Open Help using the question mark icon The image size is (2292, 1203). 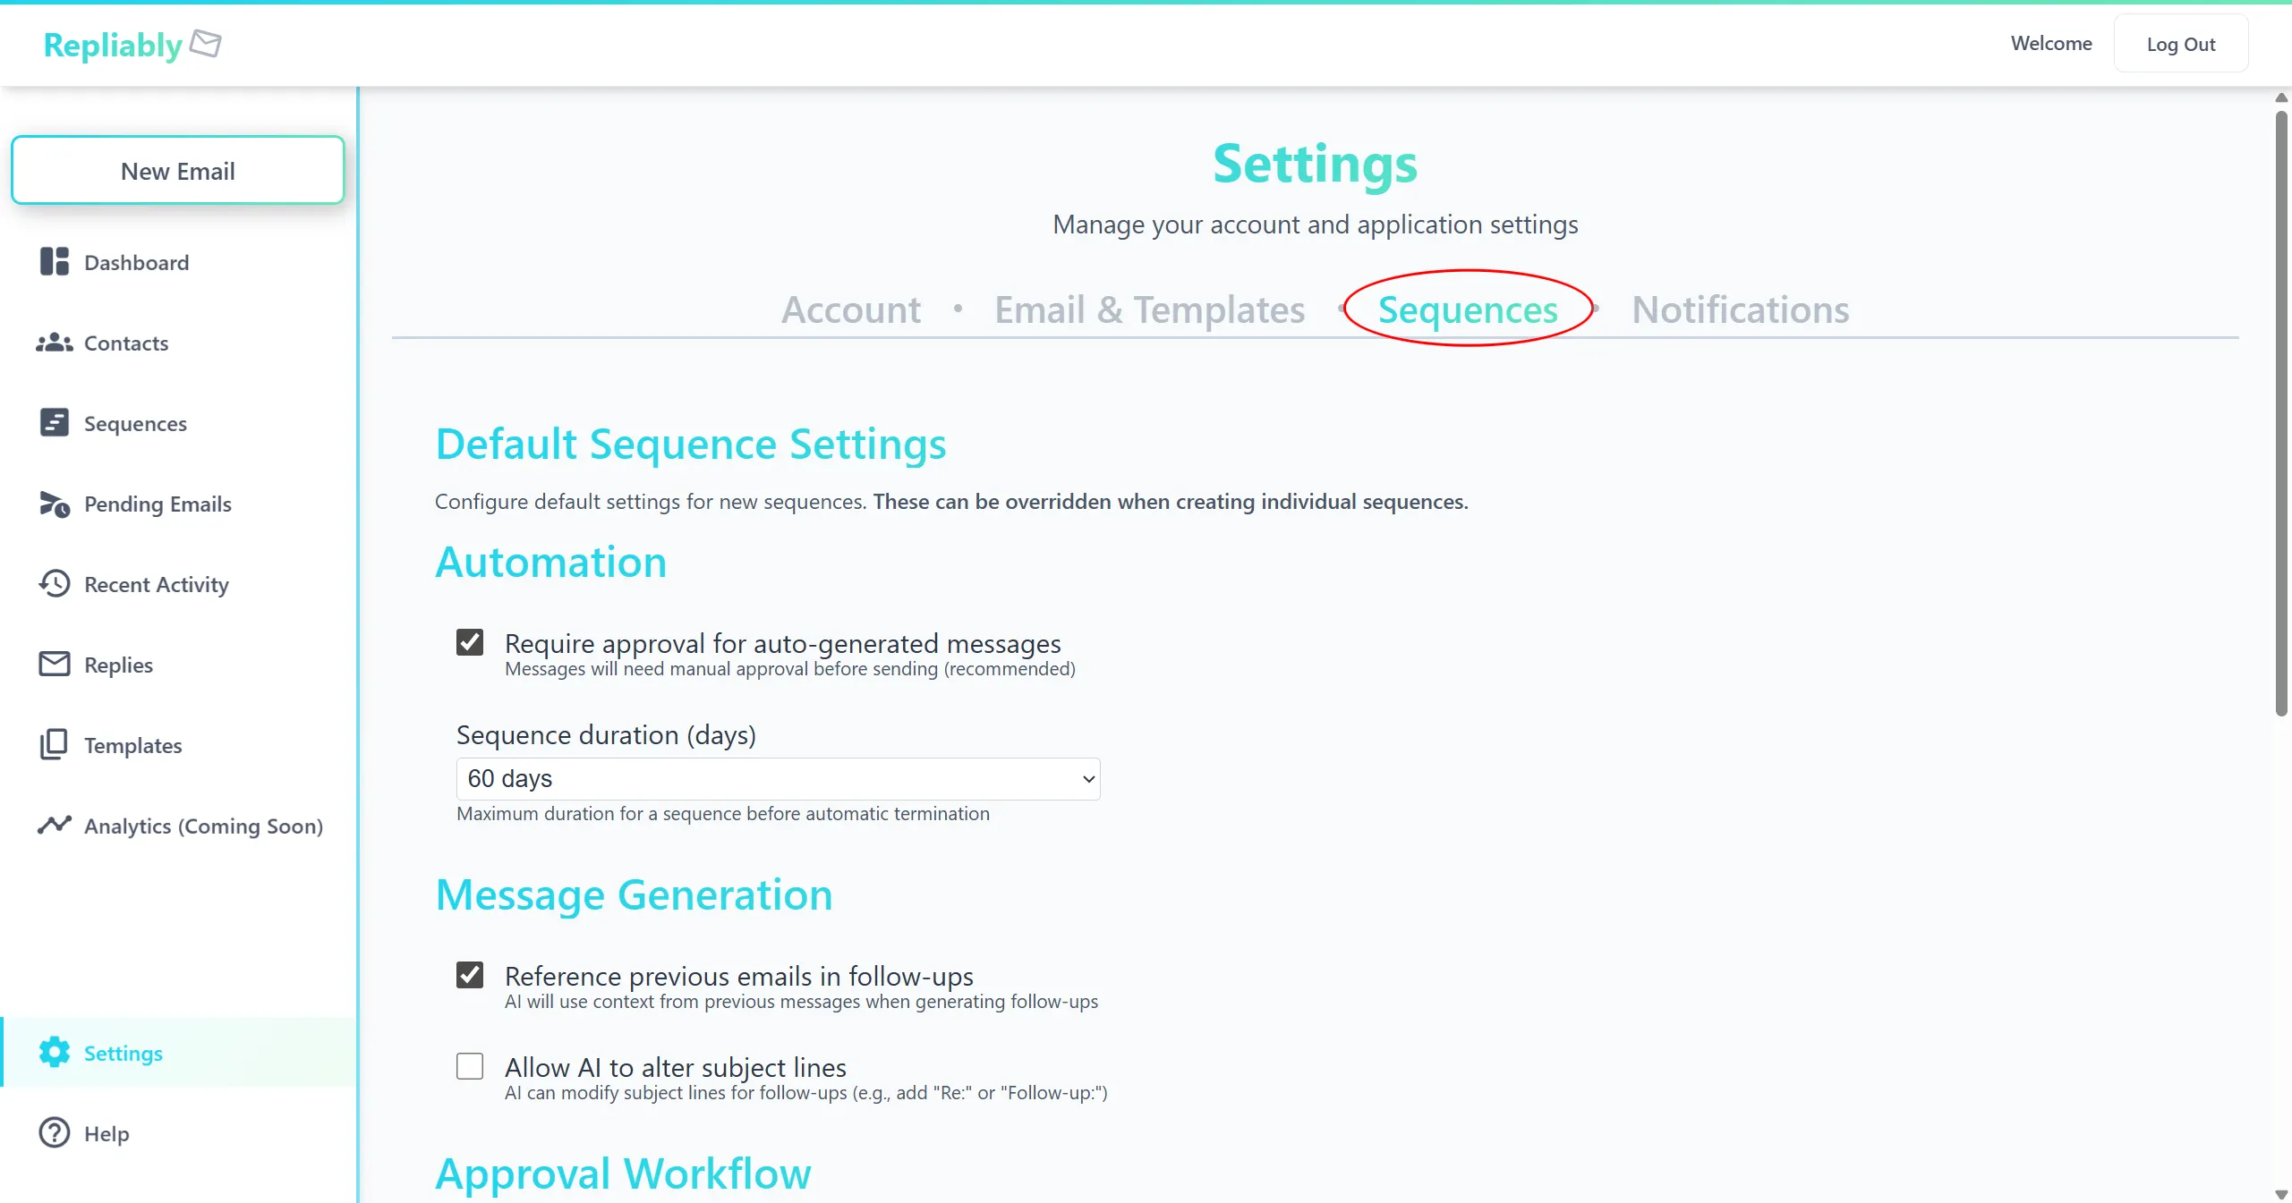[x=54, y=1133]
